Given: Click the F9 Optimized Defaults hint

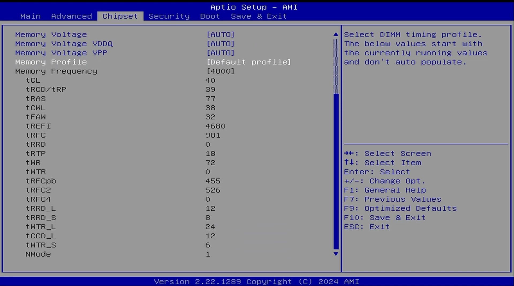Looking at the screenshot, I should coord(400,208).
